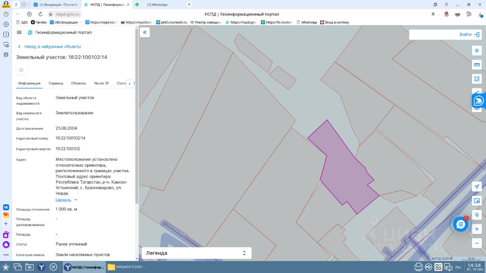Switch to the Части ЗУ tab

tap(101, 83)
